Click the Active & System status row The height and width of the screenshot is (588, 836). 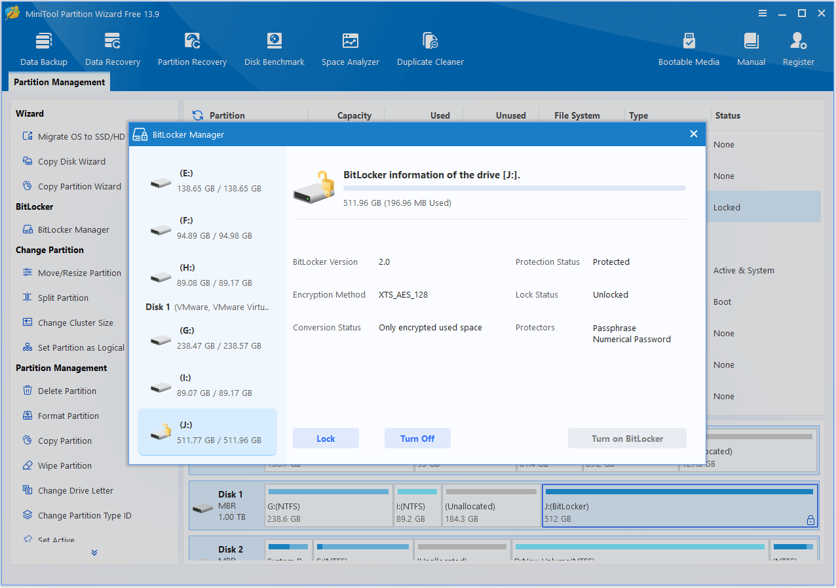pyautogui.click(x=744, y=270)
